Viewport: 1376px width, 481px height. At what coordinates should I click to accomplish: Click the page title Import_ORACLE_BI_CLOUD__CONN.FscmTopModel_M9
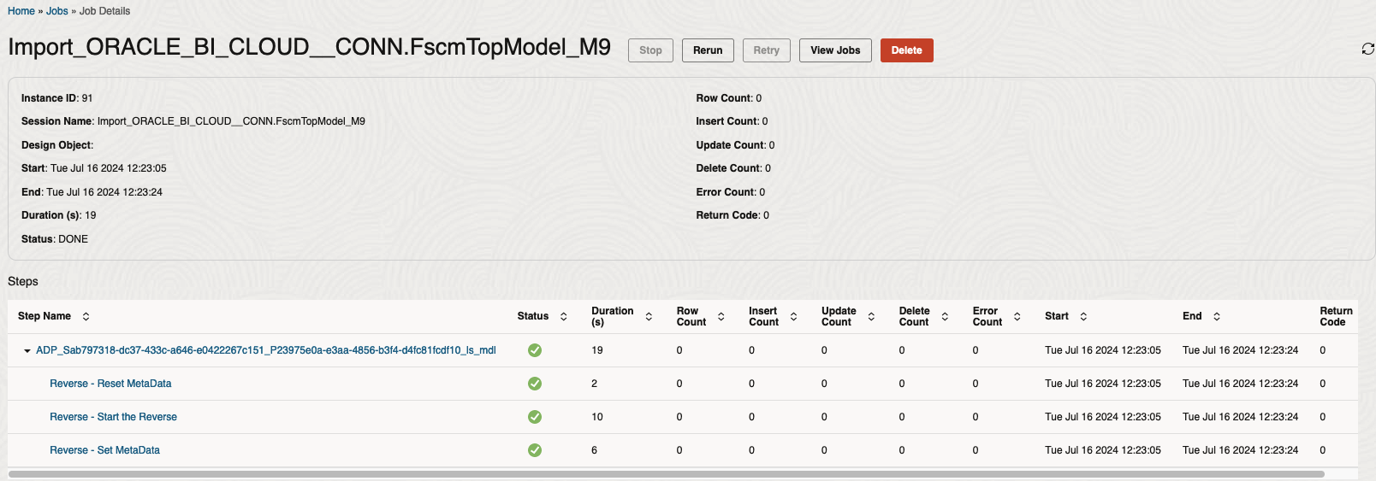click(x=309, y=47)
